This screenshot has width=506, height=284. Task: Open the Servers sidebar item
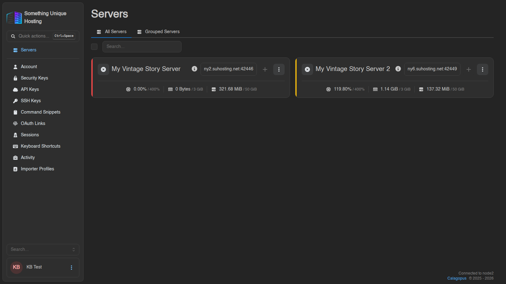pyautogui.click(x=43, y=50)
